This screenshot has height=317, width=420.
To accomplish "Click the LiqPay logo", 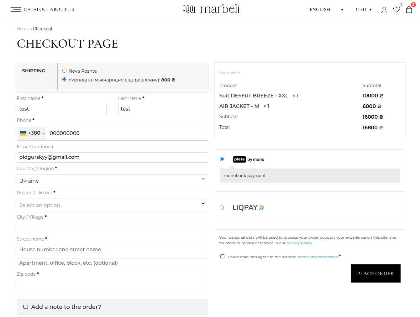I will coord(248,208).
